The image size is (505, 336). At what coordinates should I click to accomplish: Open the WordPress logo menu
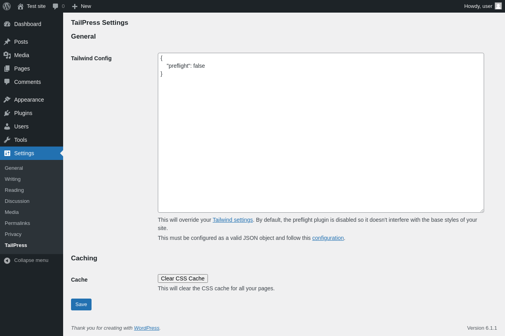(x=7, y=6)
